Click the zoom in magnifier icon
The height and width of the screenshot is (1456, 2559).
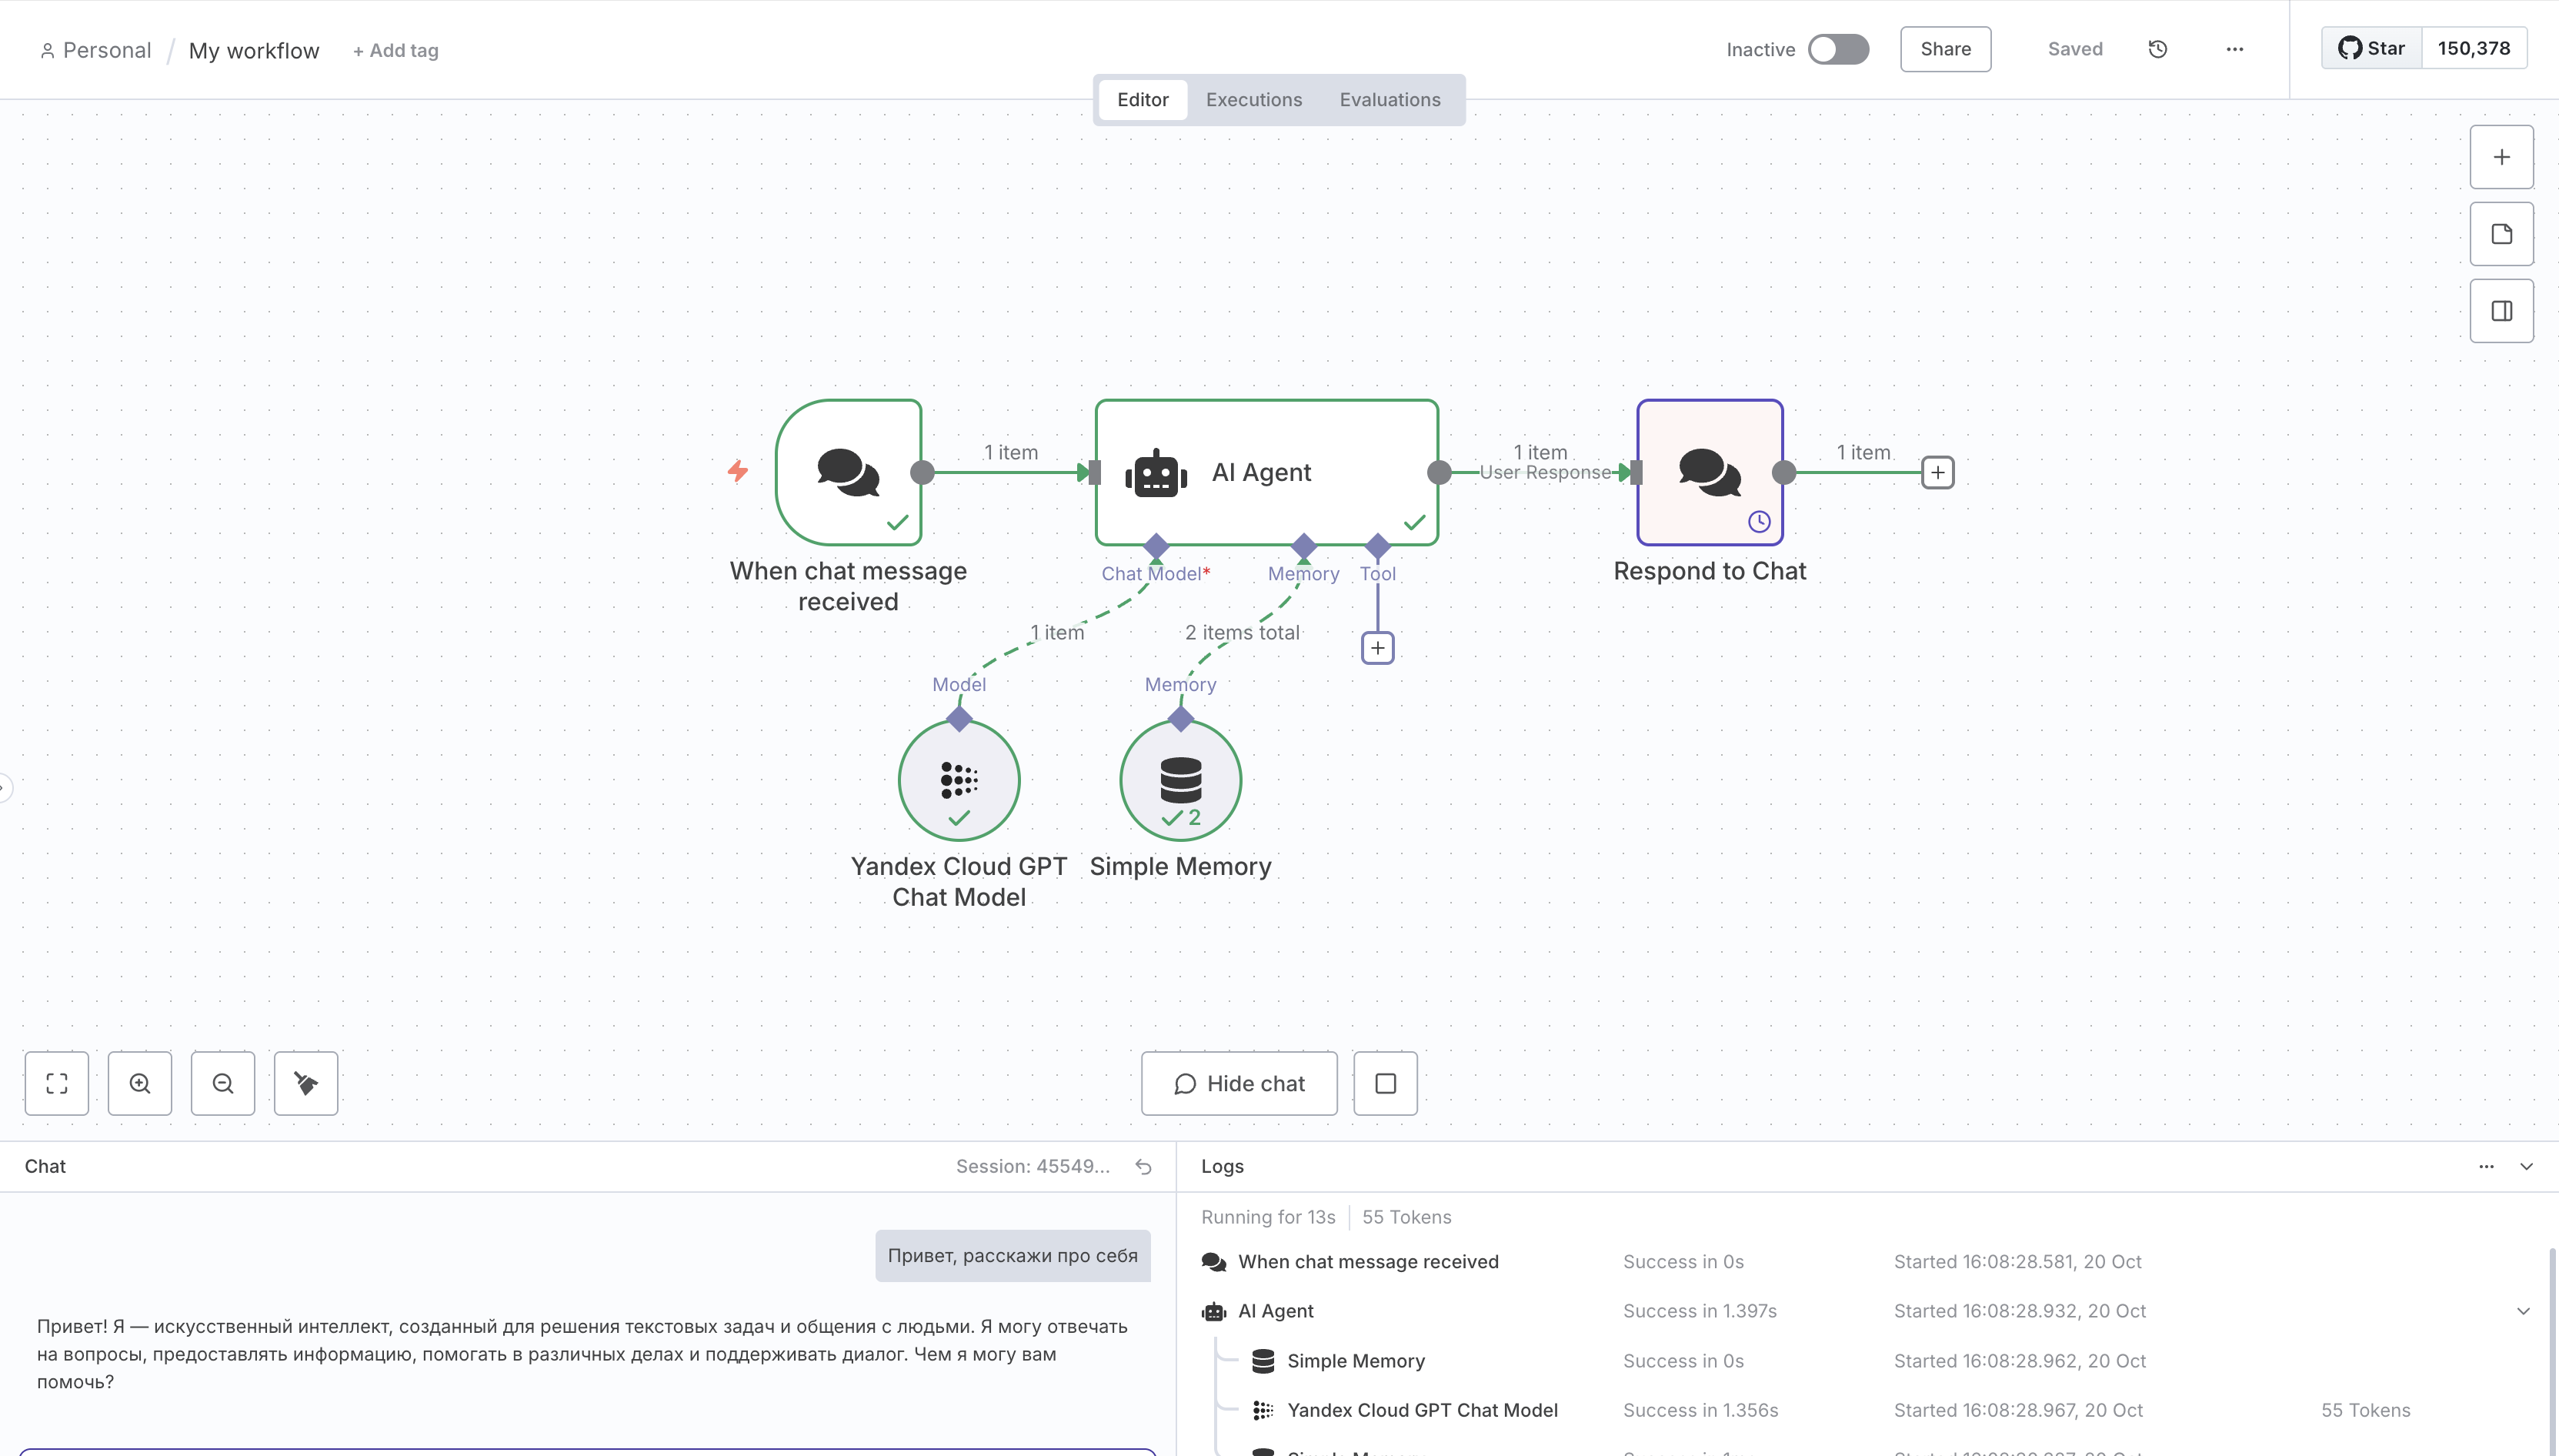coord(140,1083)
